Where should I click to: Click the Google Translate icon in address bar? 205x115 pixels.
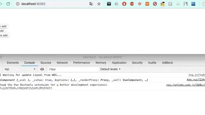pos(91,4)
